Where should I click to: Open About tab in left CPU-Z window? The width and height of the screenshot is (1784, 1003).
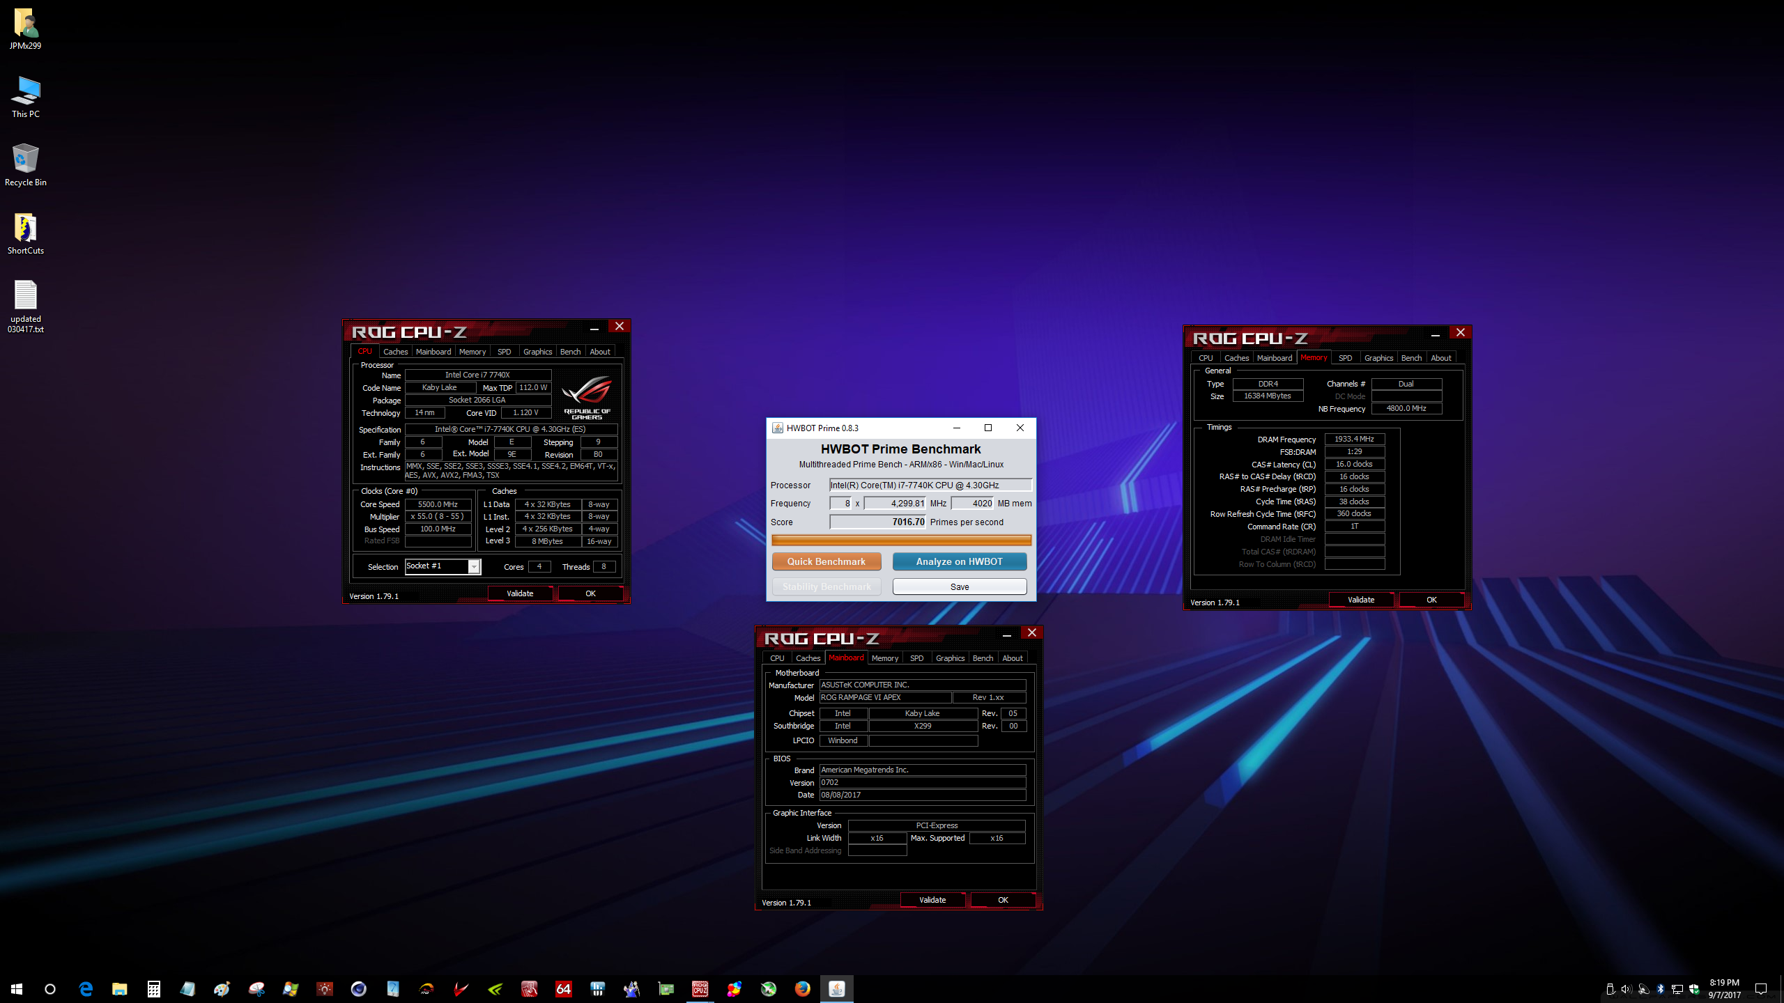pos(600,352)
